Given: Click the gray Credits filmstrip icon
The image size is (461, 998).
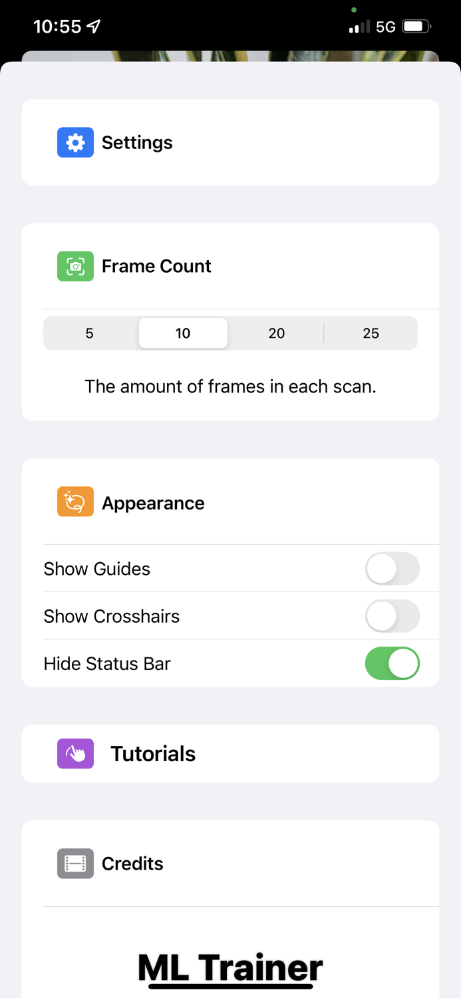Looking at the screenshot, I should pos(75,863).
